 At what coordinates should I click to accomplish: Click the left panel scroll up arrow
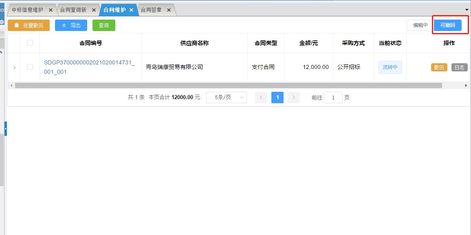pyautogui.click(x=2, y=52)
